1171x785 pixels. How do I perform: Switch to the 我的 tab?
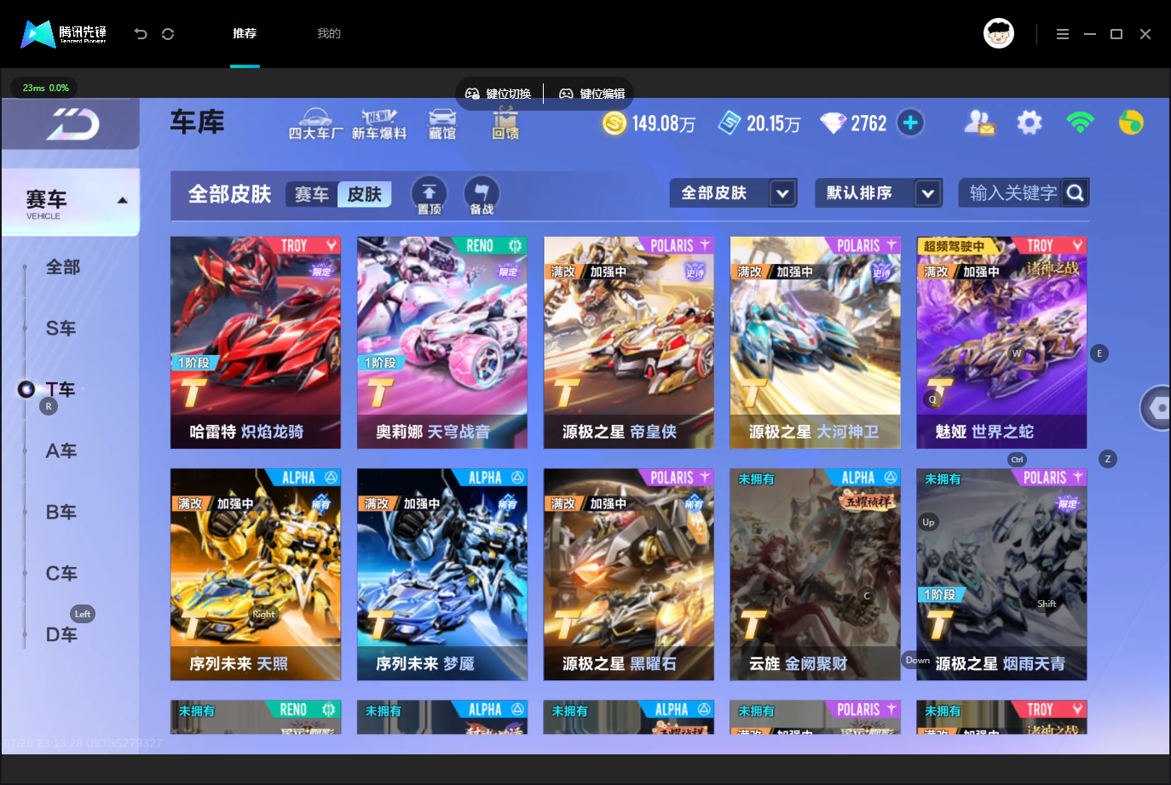pos(329,34)
